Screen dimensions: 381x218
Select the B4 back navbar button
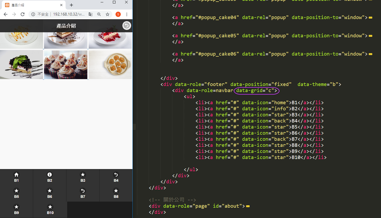116,177
